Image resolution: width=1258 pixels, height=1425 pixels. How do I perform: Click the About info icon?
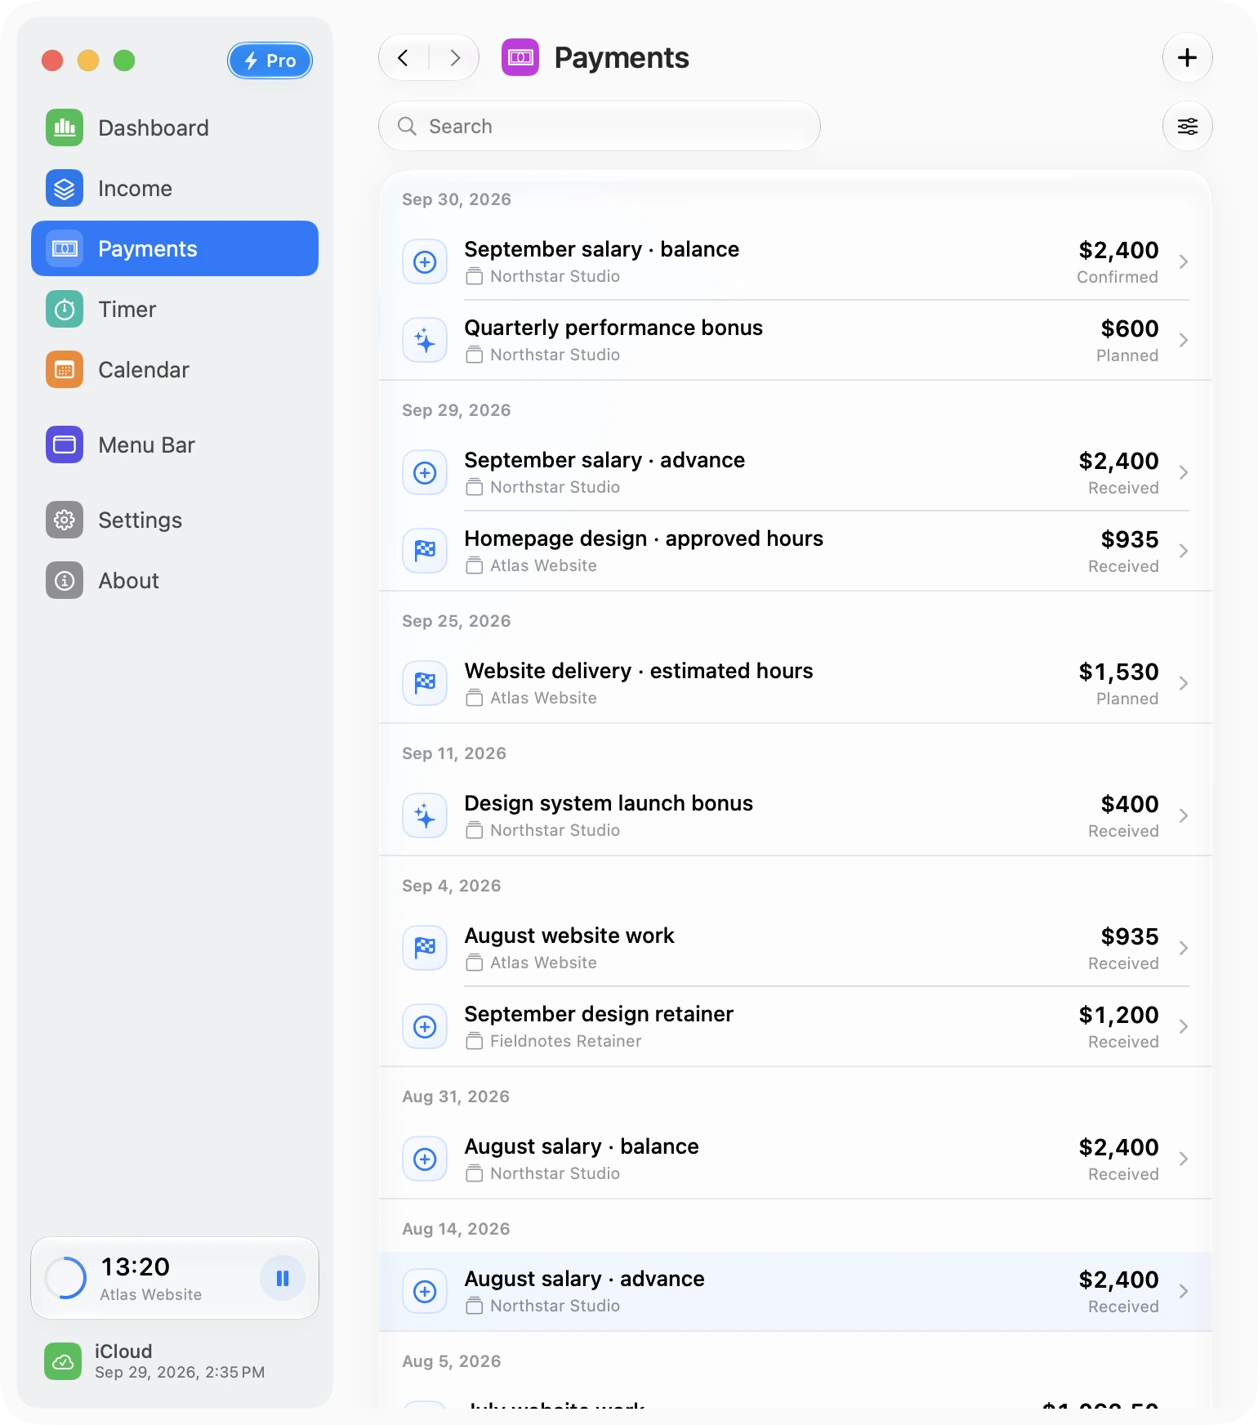point(65,580)
